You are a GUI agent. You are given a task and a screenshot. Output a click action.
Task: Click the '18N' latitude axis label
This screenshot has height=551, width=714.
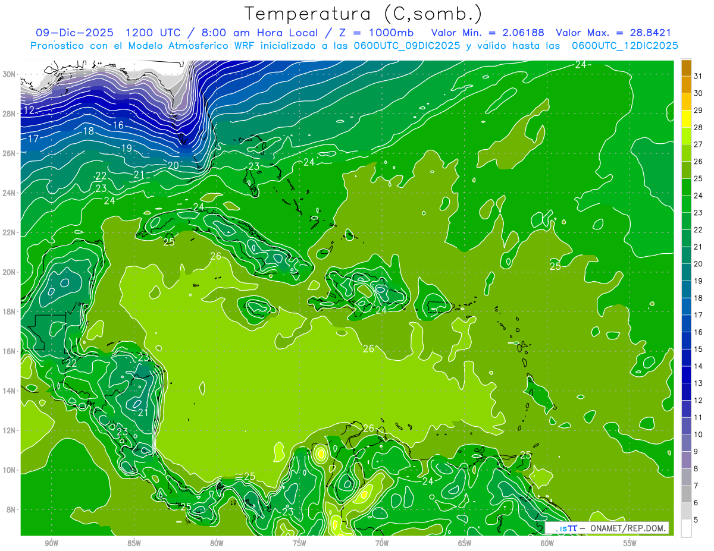tap(10, 311)
